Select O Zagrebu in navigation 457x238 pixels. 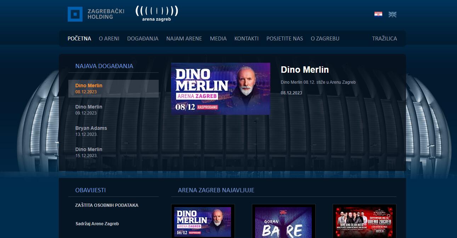click(x=325, y=39)
